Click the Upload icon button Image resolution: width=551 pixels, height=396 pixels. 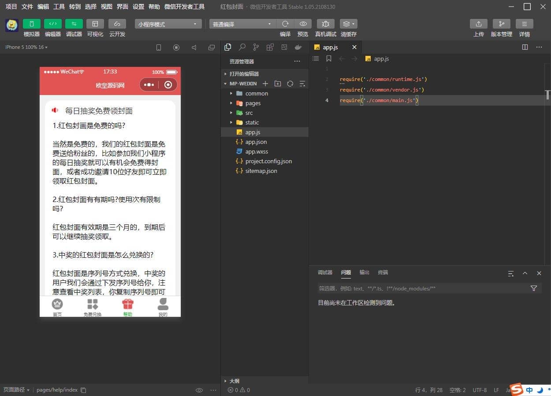click(478, 24)
